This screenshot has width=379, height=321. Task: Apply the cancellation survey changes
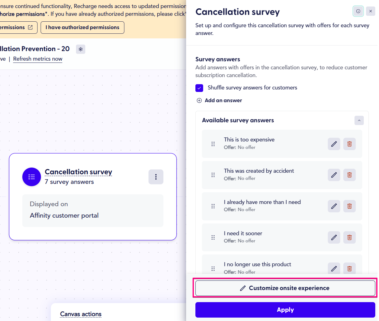click(x=285, y=310)
